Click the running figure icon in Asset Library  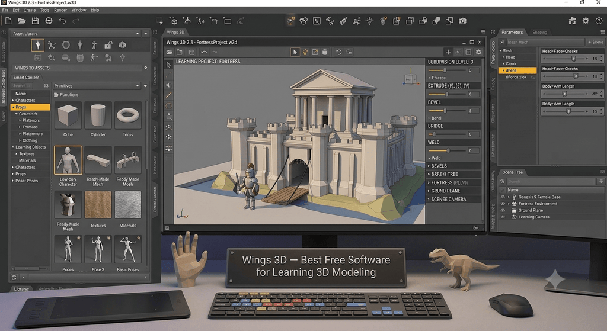52,45
